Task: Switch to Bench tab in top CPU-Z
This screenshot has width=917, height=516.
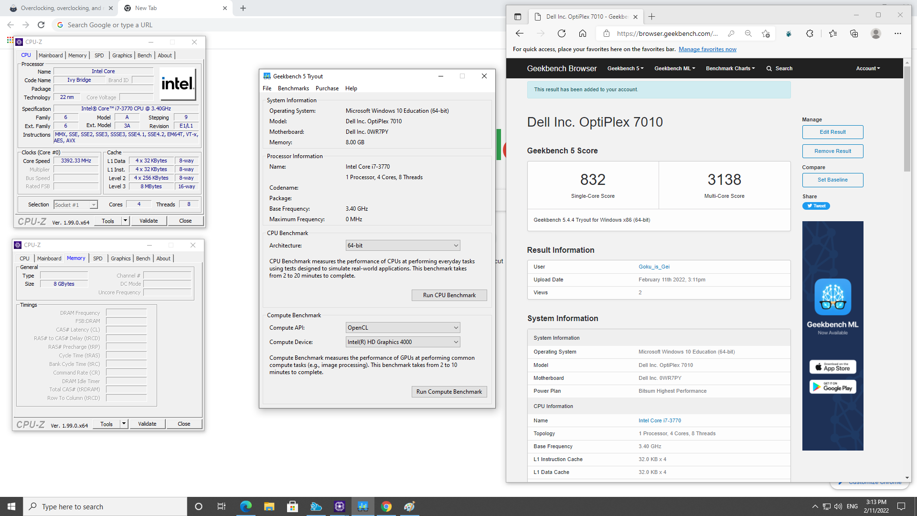Action: coord(144,55)
